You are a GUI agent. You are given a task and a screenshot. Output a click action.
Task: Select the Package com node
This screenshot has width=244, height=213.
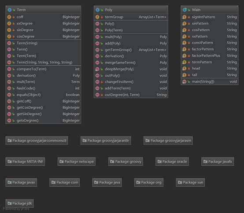65,182
